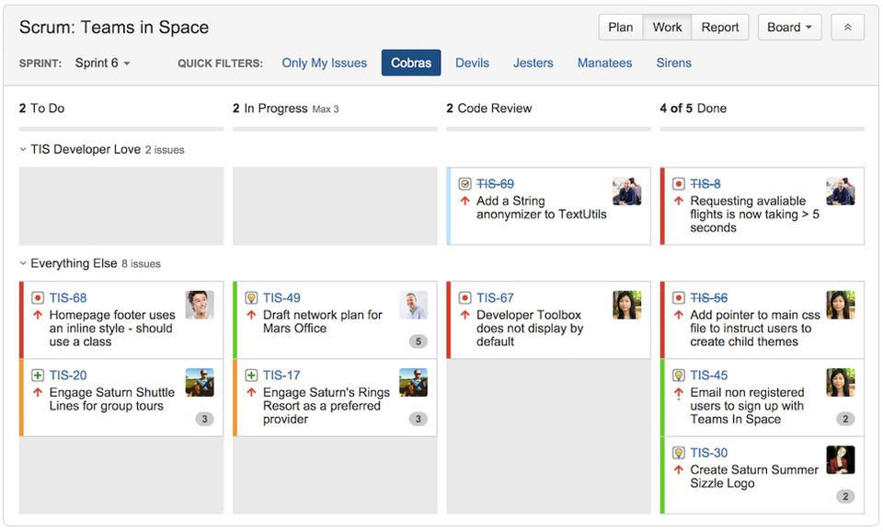883x532 pixels.
Task: Open issue TIS-67 link
Action: pos(495,297)
